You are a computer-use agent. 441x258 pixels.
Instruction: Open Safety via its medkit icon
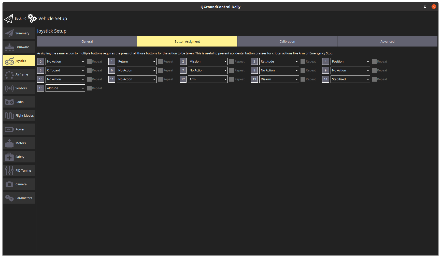(x=9, y=157)
